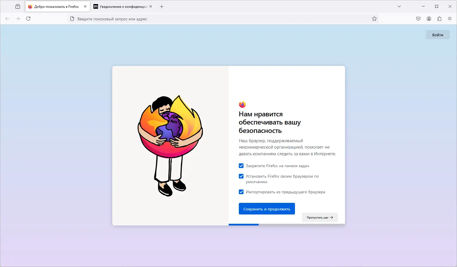Close the 'Добро пожаловать в Firefox' tab
Viewport: 457px width, 267px height.
(x=85, y=6)
